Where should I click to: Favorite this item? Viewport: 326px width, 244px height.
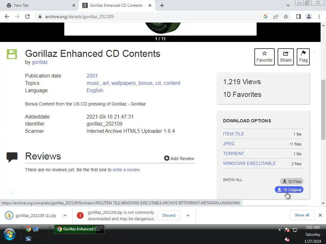(x=264, y=57)
